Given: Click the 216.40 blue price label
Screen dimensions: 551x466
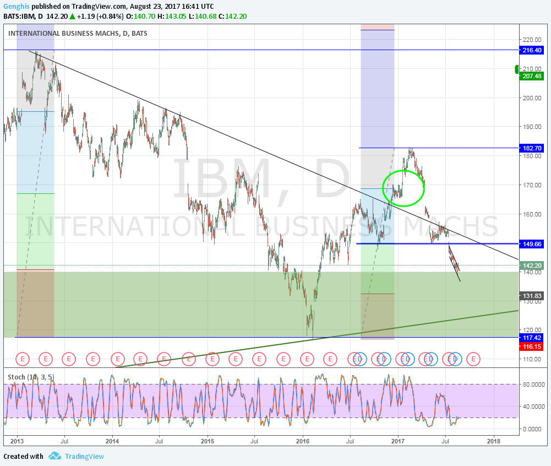Looking at the screenshot, I should 532,50.
